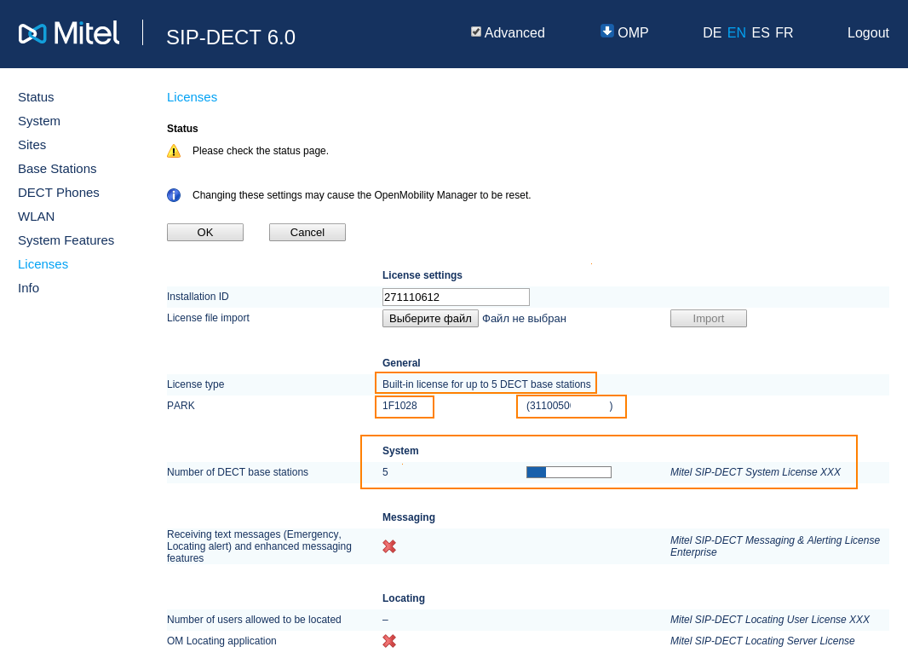Image resolution: width=908 pixels, height=664 pixels.
Task: Click 'Please check the status page.' message
Action: pyautogui.click(x=261, y=151)
